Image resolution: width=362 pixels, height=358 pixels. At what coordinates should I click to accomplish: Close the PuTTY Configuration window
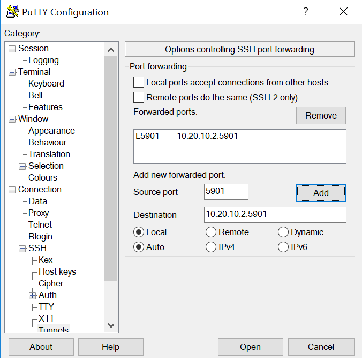(x=344, y=12)
